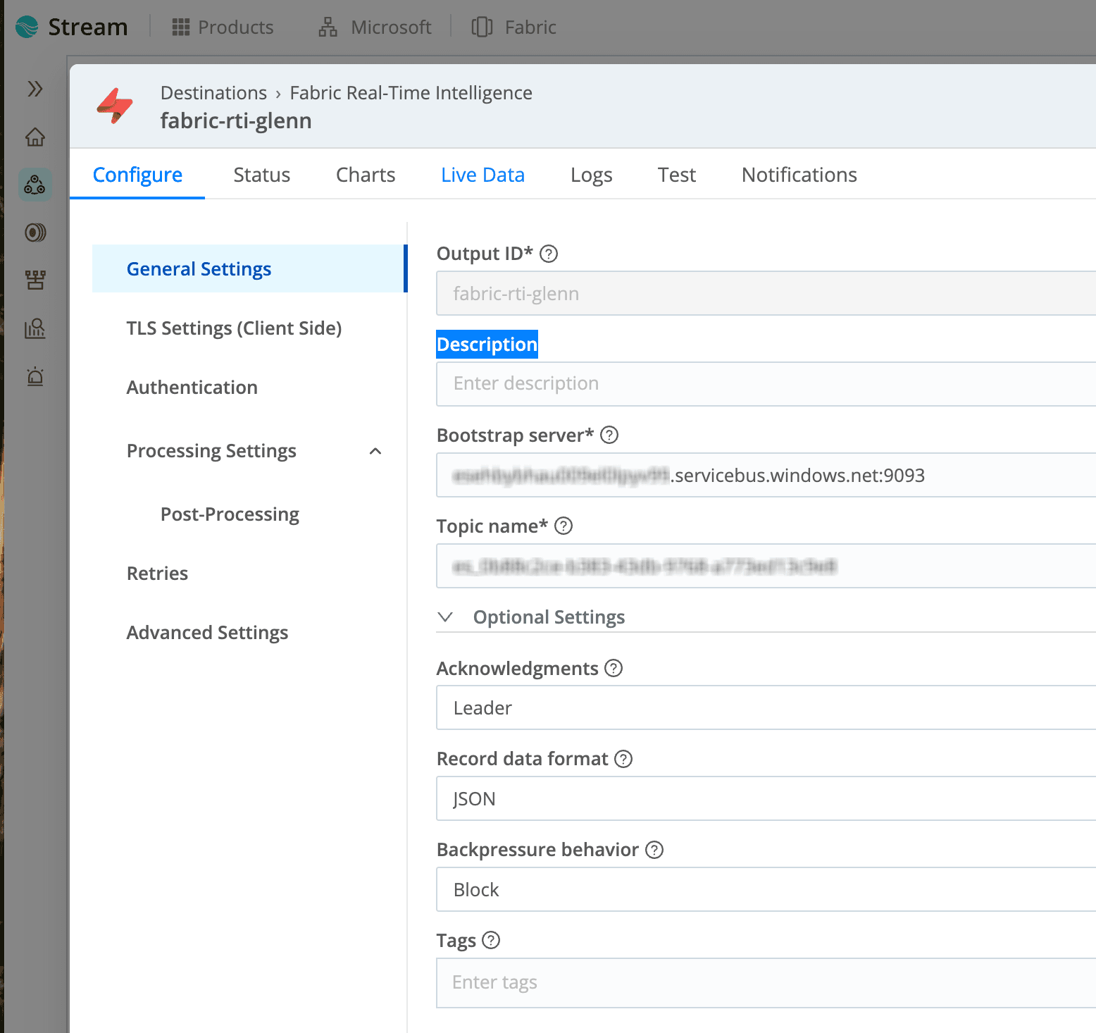Open the Monitoring chart icon in sidebar
This screenshot has height=1033, width=1096.
coord(35,328)
